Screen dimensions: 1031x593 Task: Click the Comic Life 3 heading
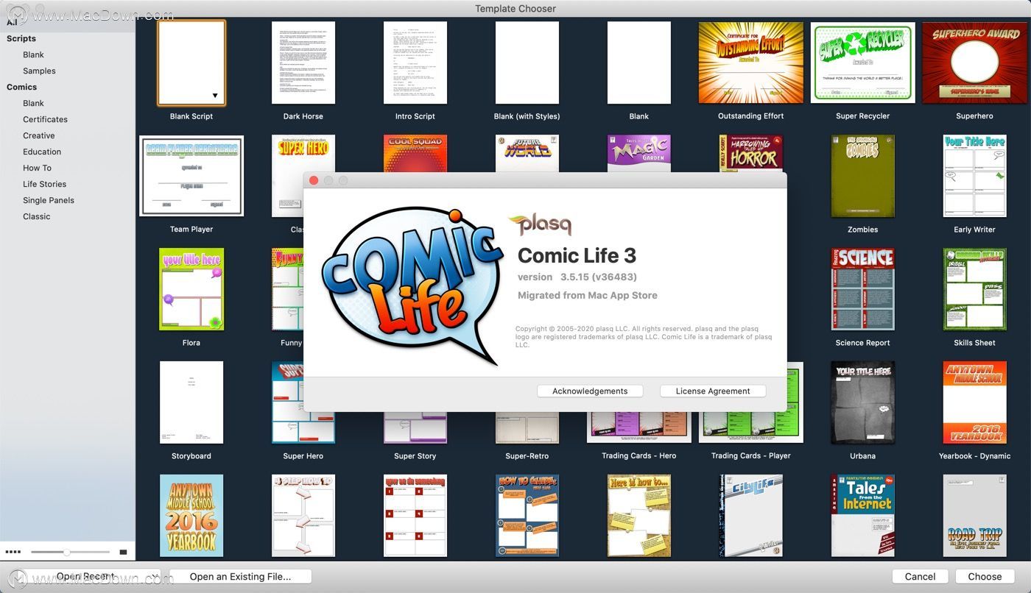577,255
